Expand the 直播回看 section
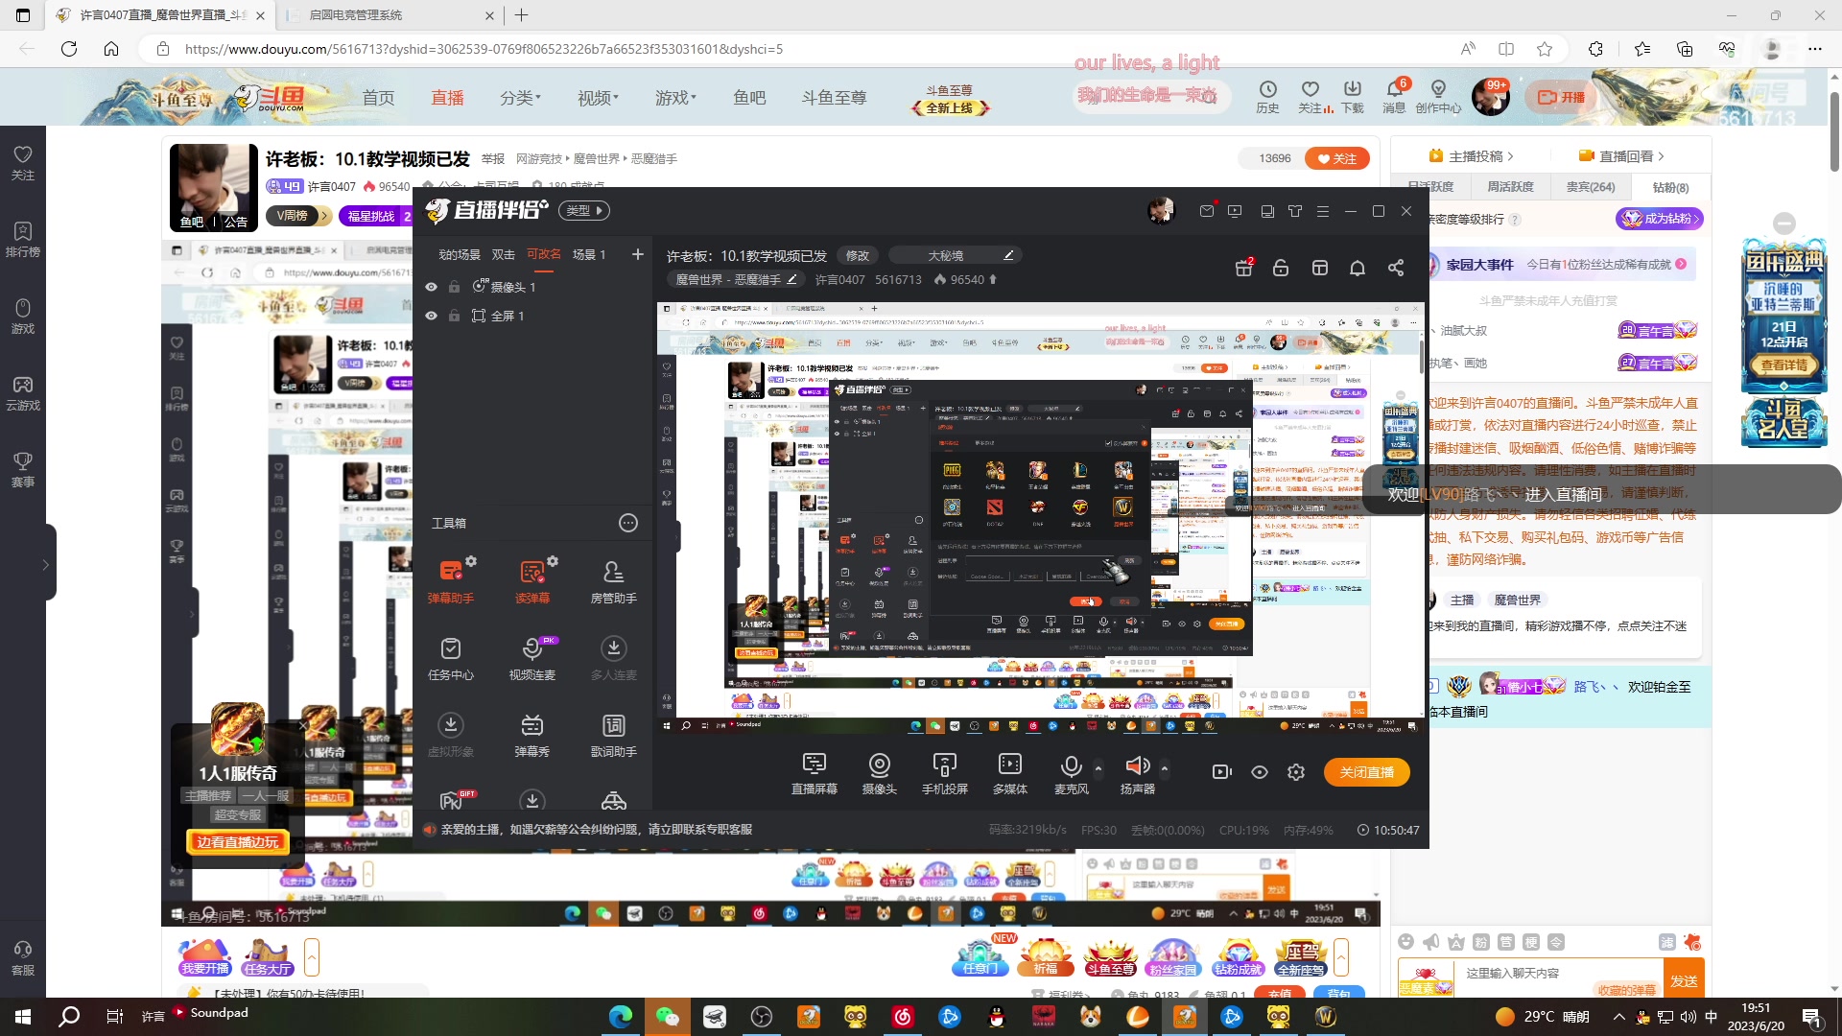Screen dimensions: 1842x1036 click(x=1621, y=156)
